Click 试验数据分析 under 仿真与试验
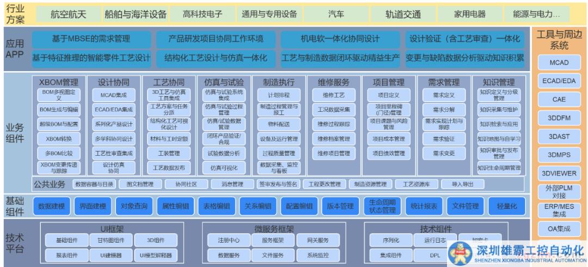The image size is (588, 267). [224, 154]
